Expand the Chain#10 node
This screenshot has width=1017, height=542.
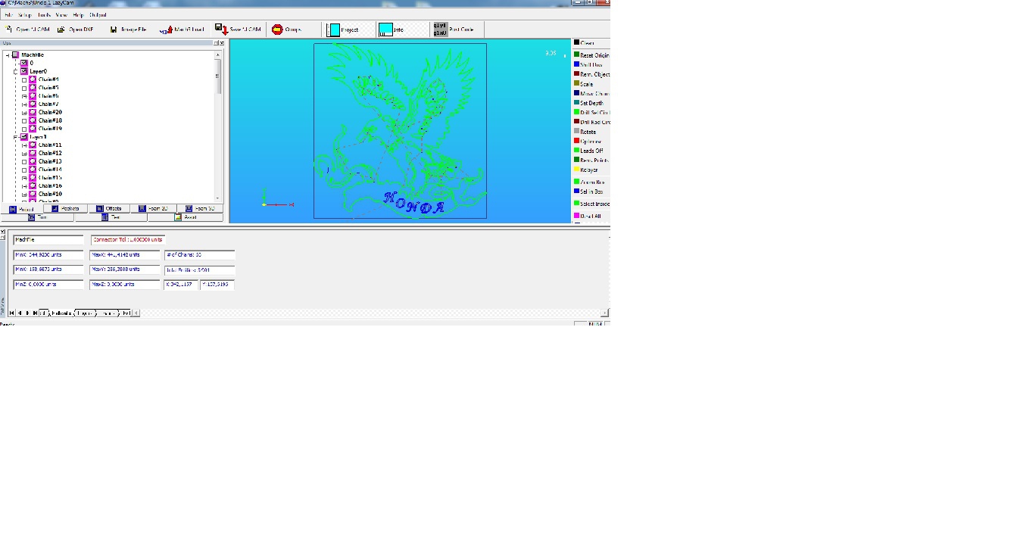tap(24, 195)
